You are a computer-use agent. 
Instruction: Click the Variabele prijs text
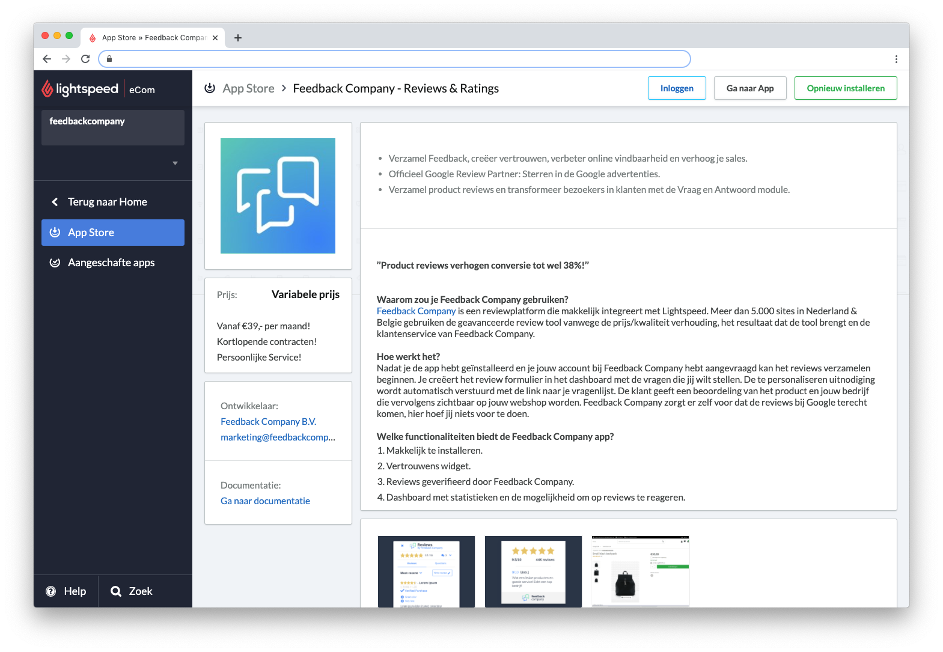tap(305, 294)
